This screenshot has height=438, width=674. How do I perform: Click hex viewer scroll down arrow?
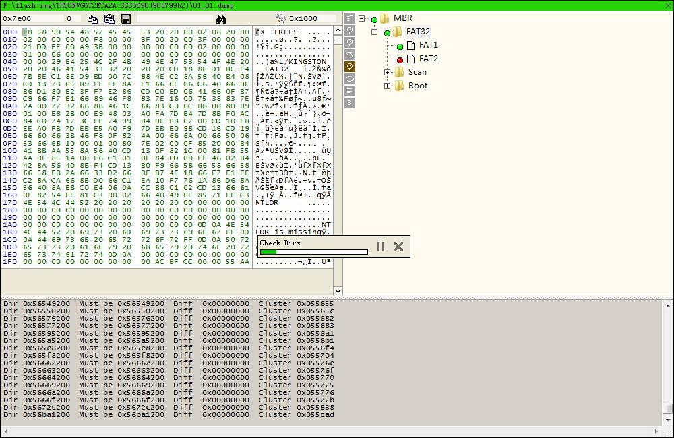coord(338,291)
